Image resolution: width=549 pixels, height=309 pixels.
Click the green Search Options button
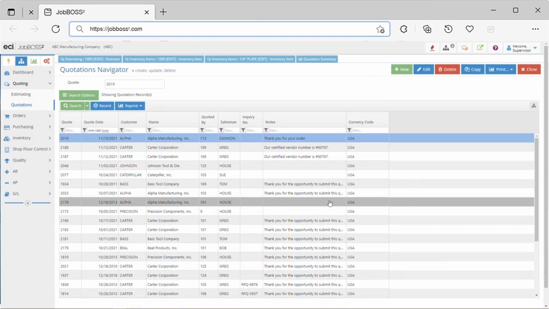[79, 95]
